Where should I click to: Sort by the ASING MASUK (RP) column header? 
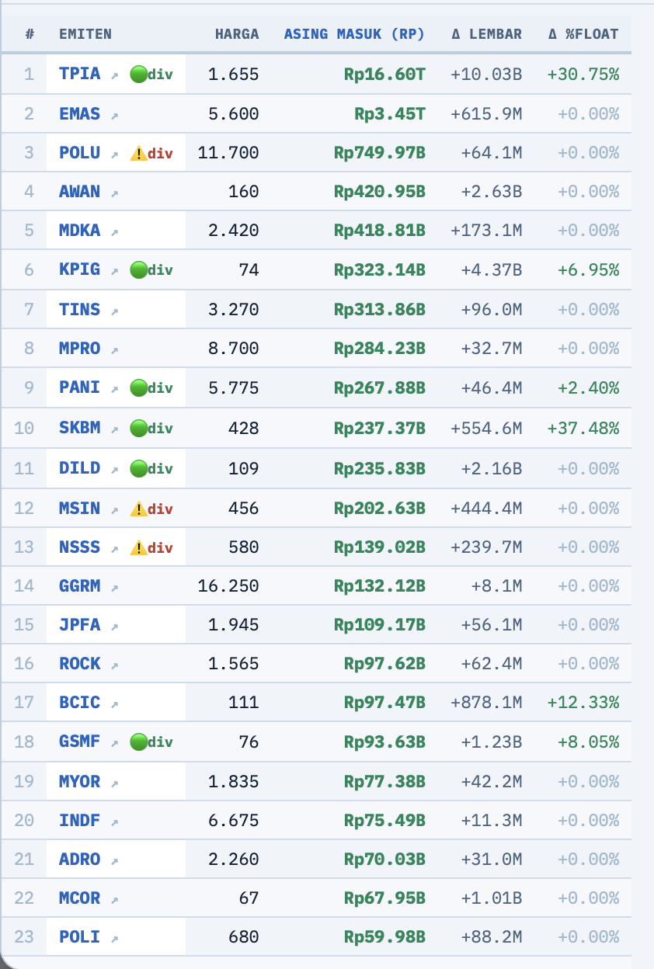(x=354, y=34)
